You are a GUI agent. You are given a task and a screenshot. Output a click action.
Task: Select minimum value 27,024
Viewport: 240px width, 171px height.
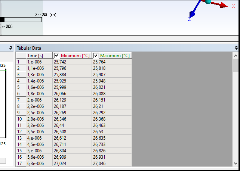[x=72, y=164]
